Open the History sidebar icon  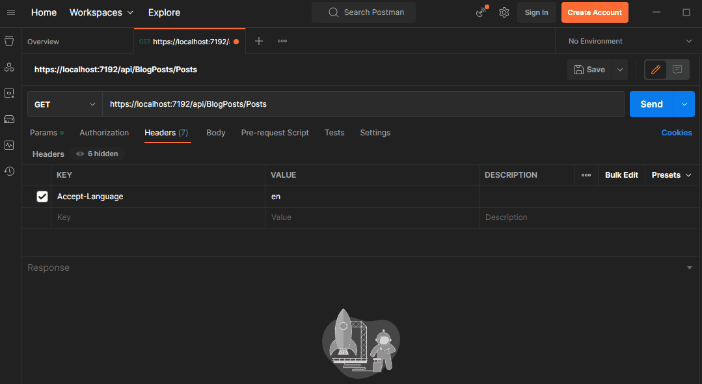pyautogui.click(x=9, y=171)
